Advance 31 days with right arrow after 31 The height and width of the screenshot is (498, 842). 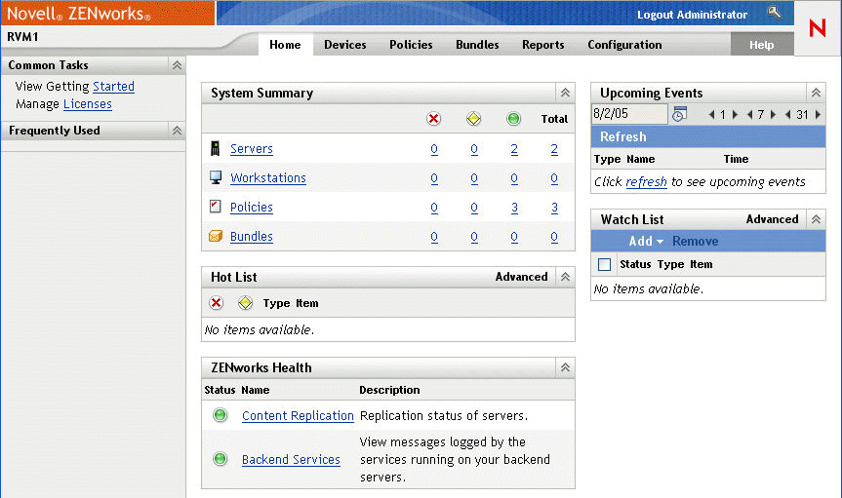pyautogui.click(x=818, y=114)
